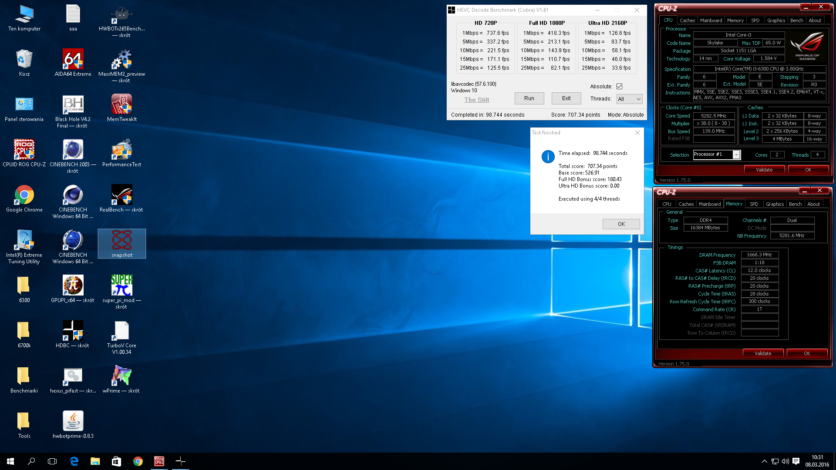836x470 pixels.
Task: Open Panel sterowania desktop icon
Action: [24, 108]
